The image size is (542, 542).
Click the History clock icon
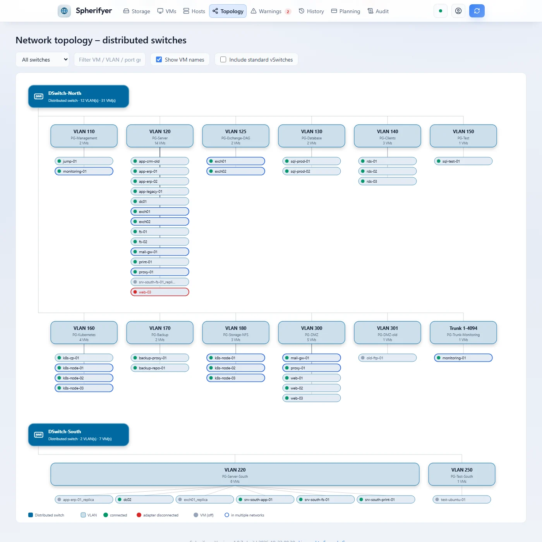[x=302, y=11]
